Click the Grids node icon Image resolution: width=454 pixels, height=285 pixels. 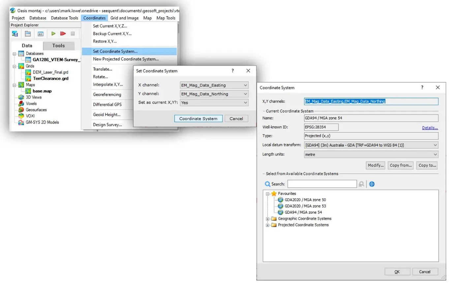[x=21, y=66]
